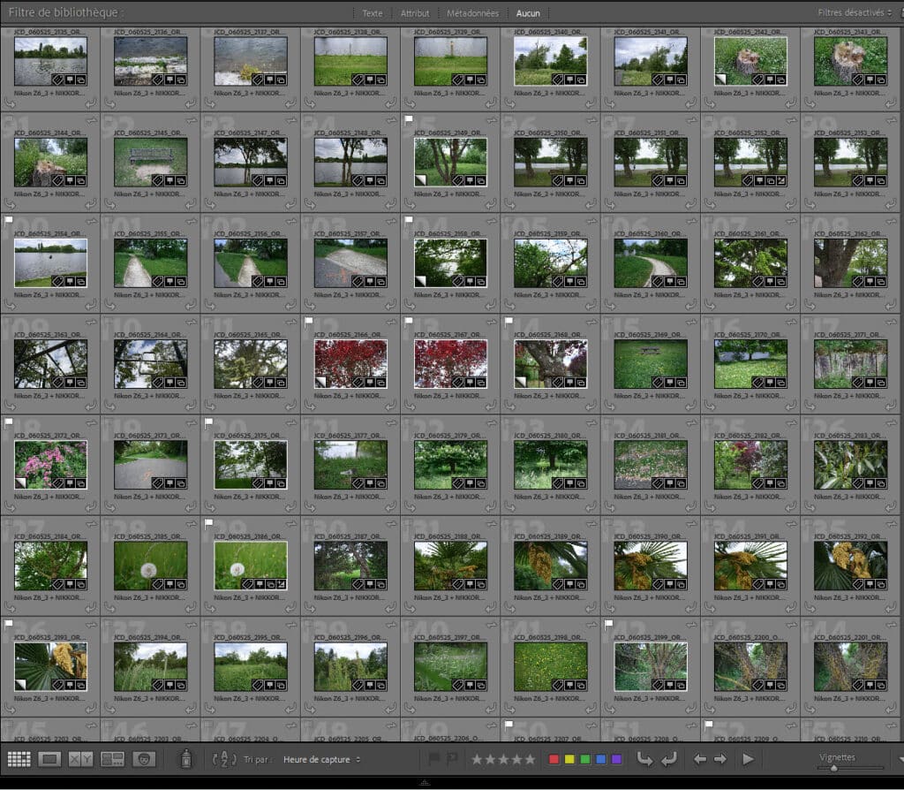Rotate photo counterclockwise in toolbar

[644, 759]
